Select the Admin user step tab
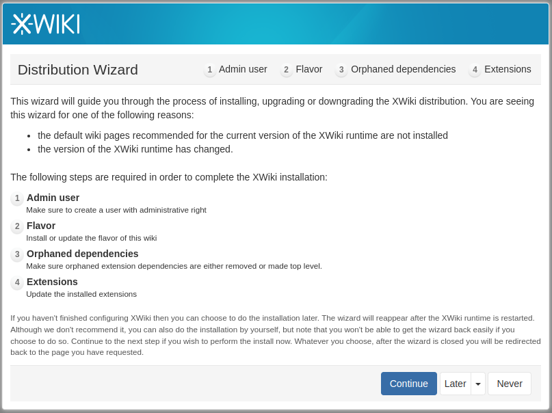 point(243,69)
